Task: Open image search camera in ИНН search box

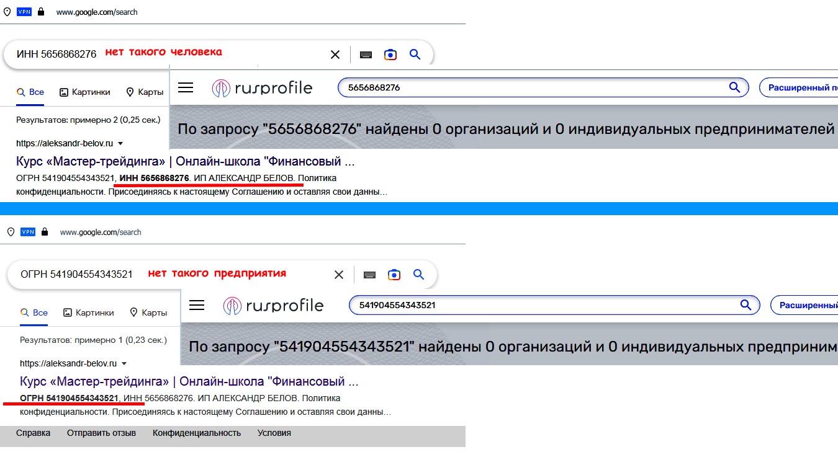Action: pyautogui.click(x=390, y=55)
